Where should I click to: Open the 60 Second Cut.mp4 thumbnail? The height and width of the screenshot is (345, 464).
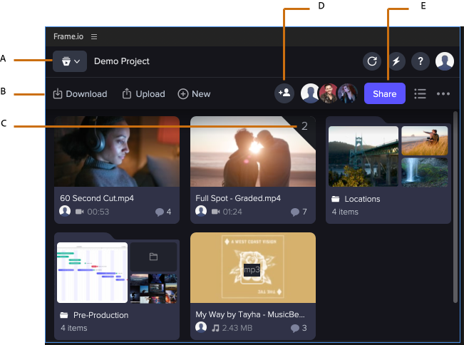(117, 152)
